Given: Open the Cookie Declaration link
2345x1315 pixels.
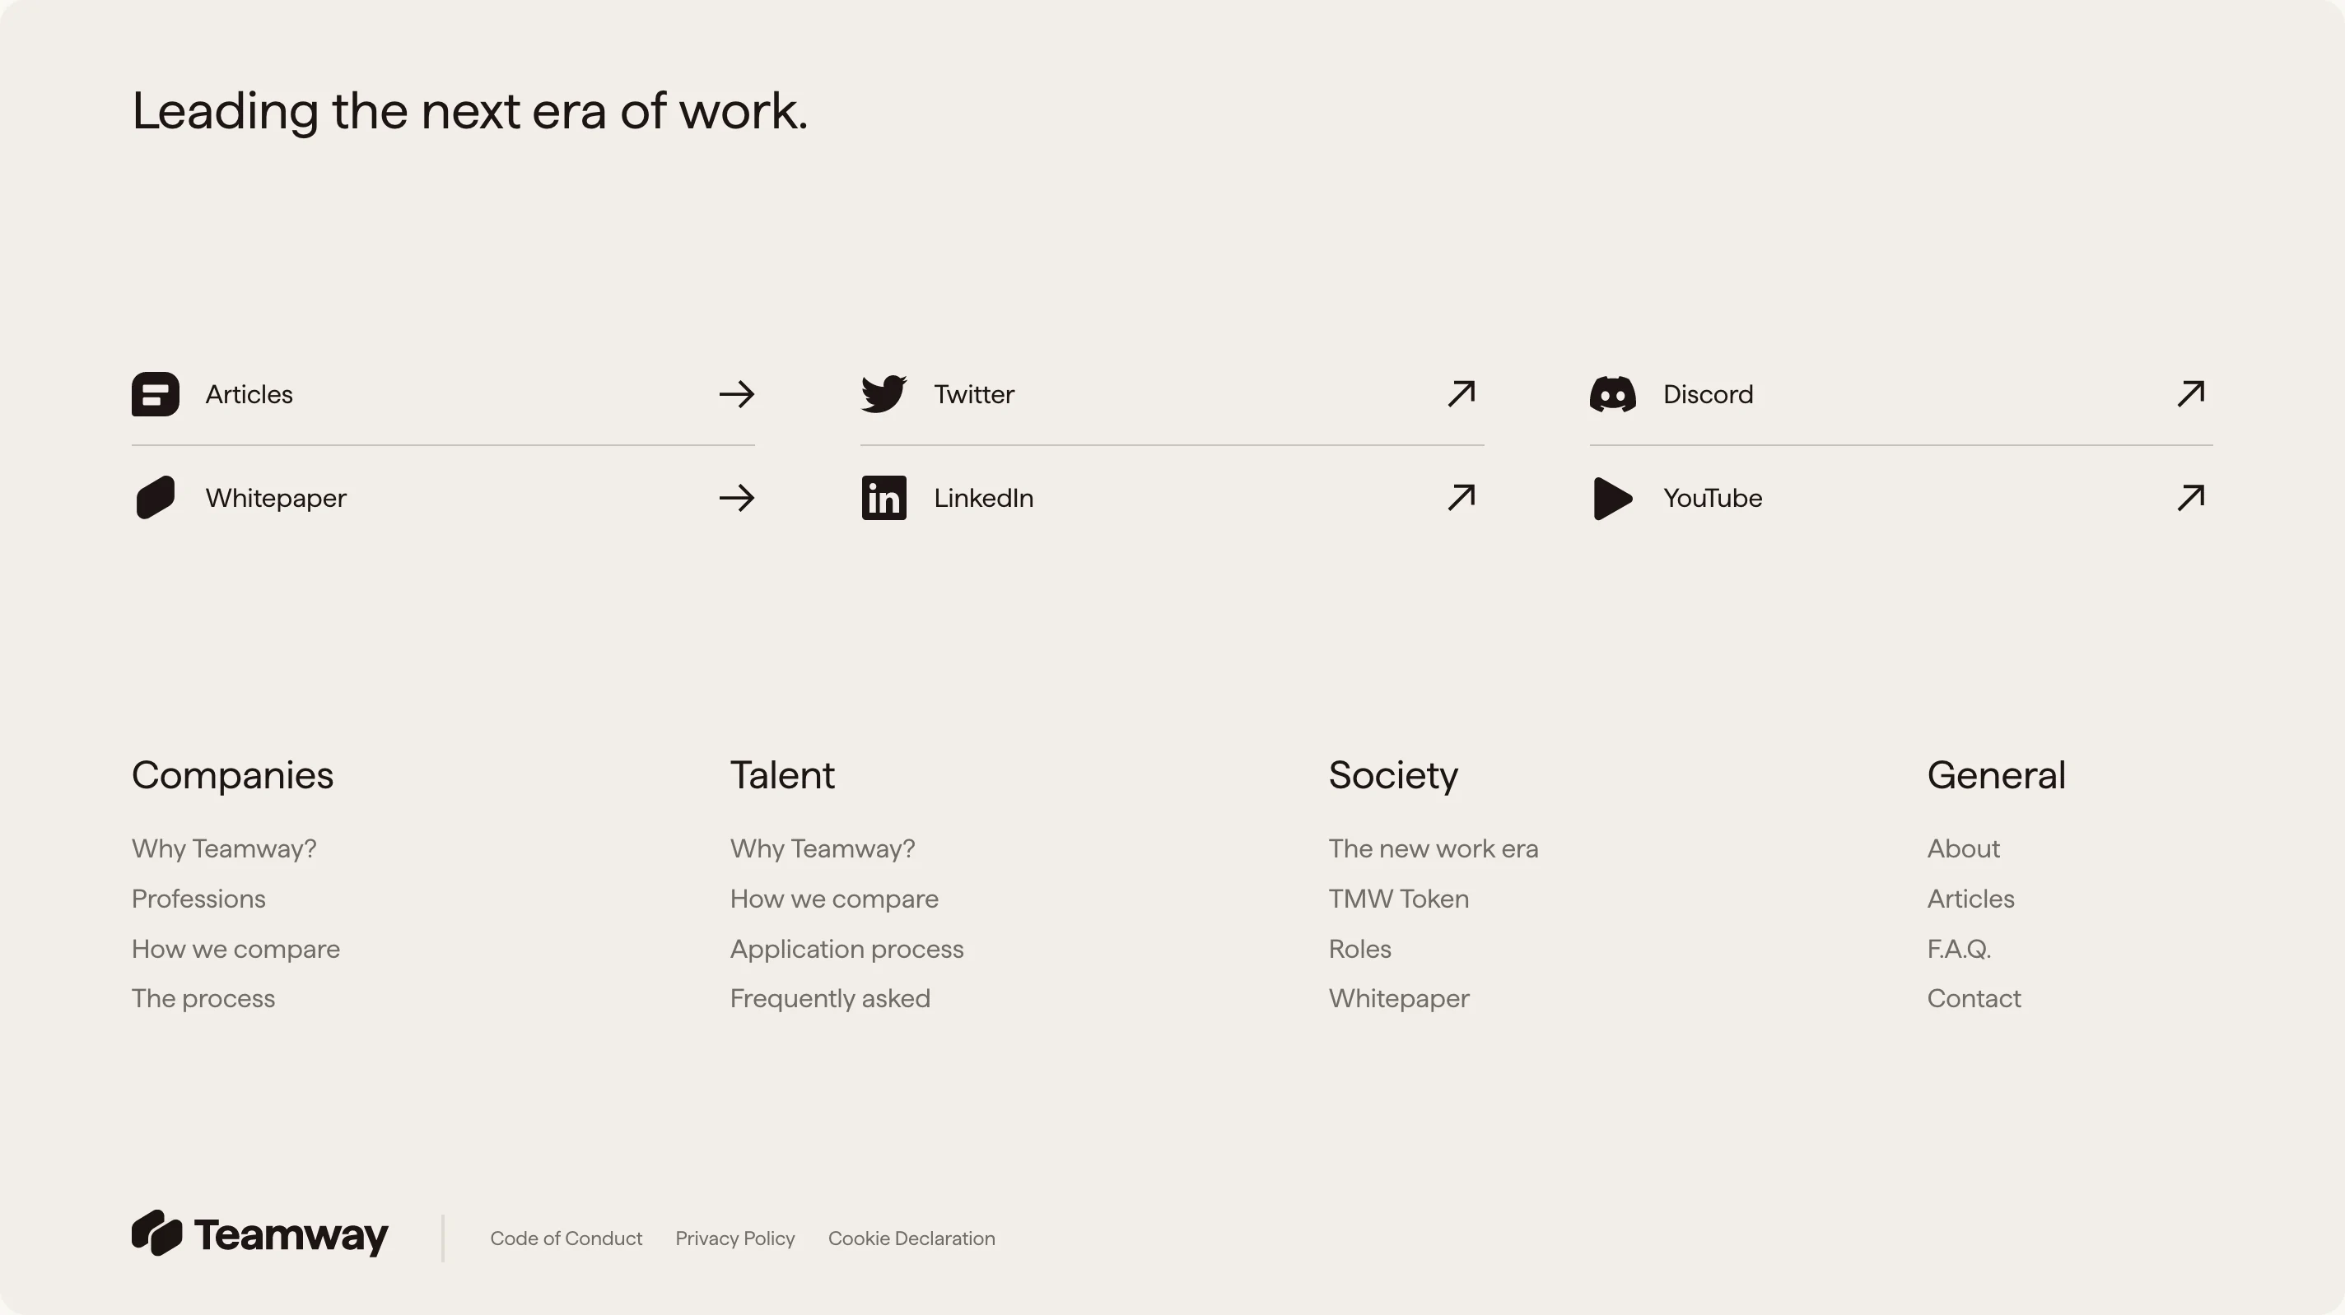Looking at the screenshot, I should tap(911, 1238).
